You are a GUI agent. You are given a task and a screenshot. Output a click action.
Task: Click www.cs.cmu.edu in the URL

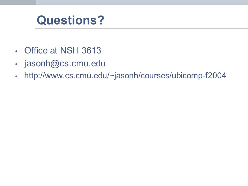(76, 76)
